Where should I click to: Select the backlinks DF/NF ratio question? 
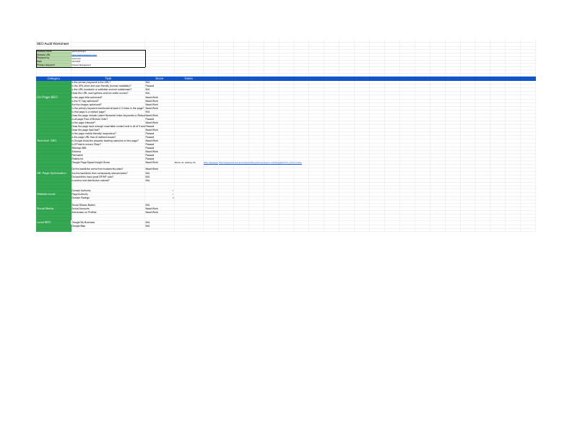pos(108,176)
